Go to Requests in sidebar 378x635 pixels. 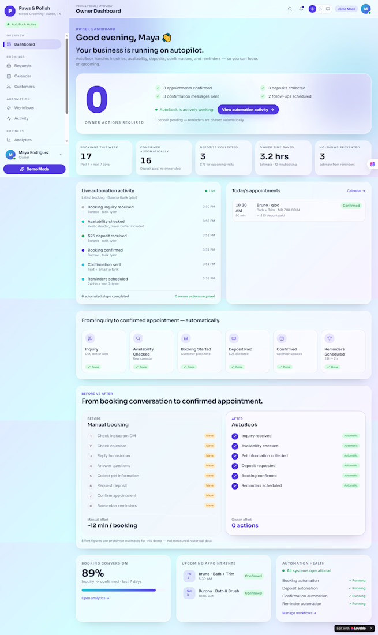click(33, 66)
